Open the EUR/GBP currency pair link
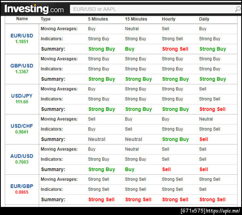 pos(22,186)
